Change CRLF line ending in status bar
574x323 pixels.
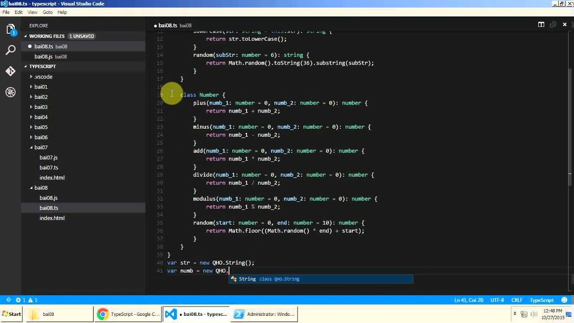click(x=517, y=300)
